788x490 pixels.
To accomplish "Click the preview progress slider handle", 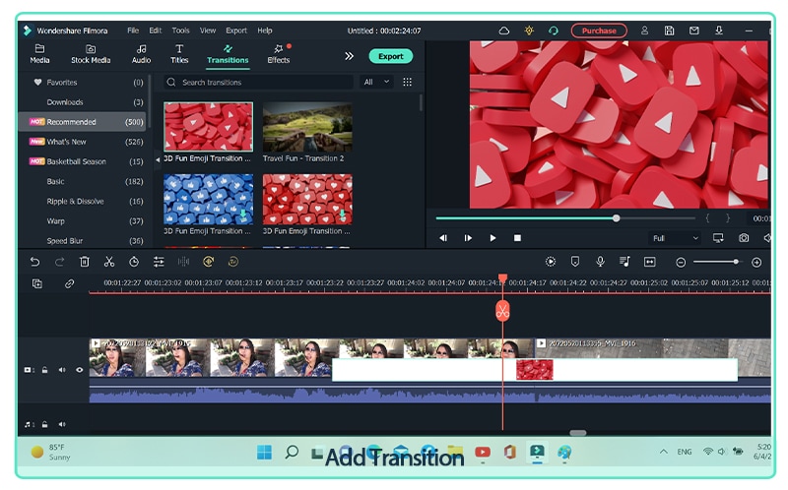I will click(617, 218).
